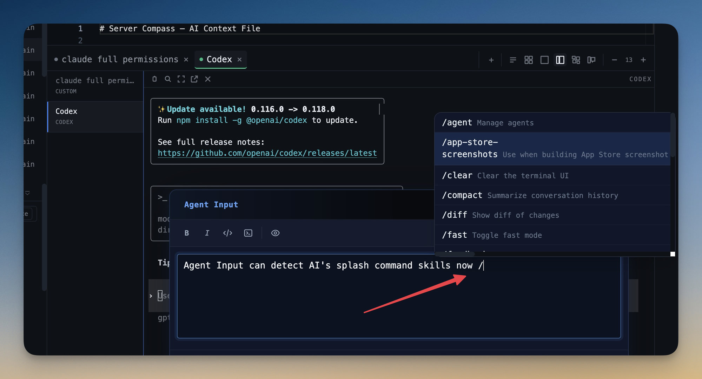Insert inline code in Agent Input
702x379 pixels.
[227, 233]
